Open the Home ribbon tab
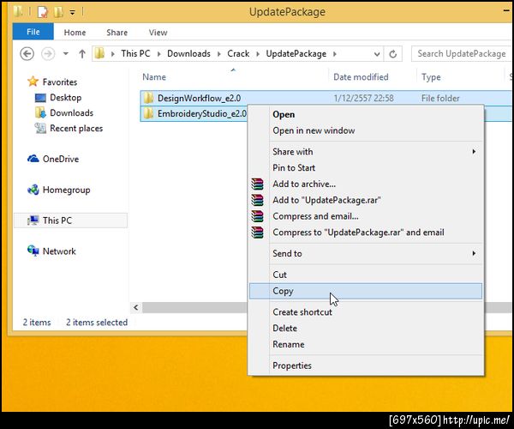514x429 pixels. point(75,32)
